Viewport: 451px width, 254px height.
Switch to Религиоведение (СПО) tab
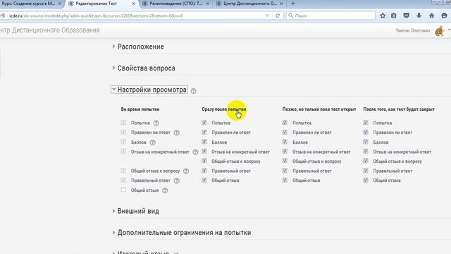(x=175, y=4)
